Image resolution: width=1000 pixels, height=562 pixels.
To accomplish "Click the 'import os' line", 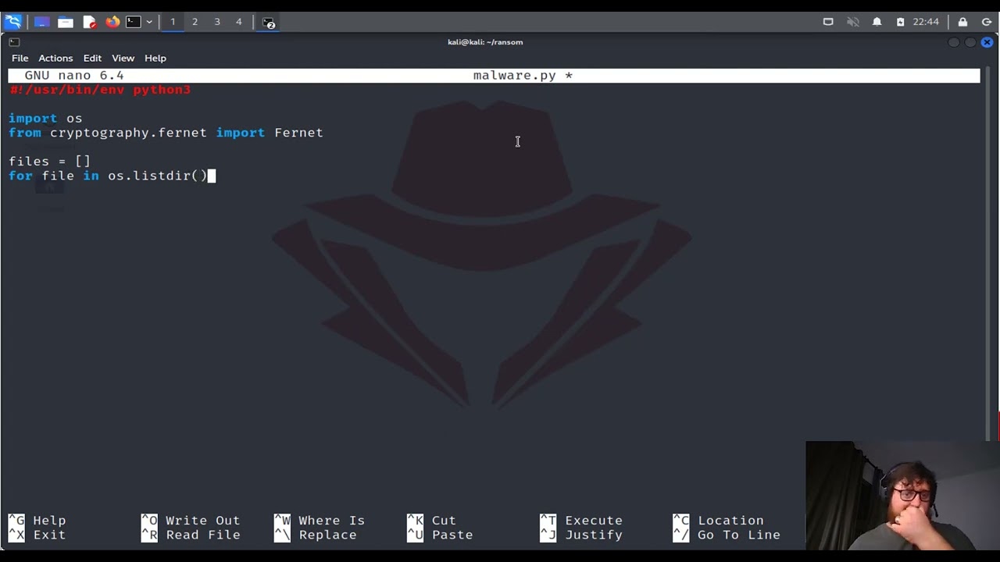I will pos(45,119).
